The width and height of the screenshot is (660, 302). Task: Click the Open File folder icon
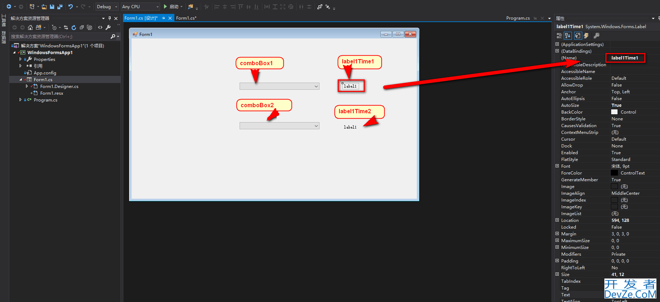(44, 6)
